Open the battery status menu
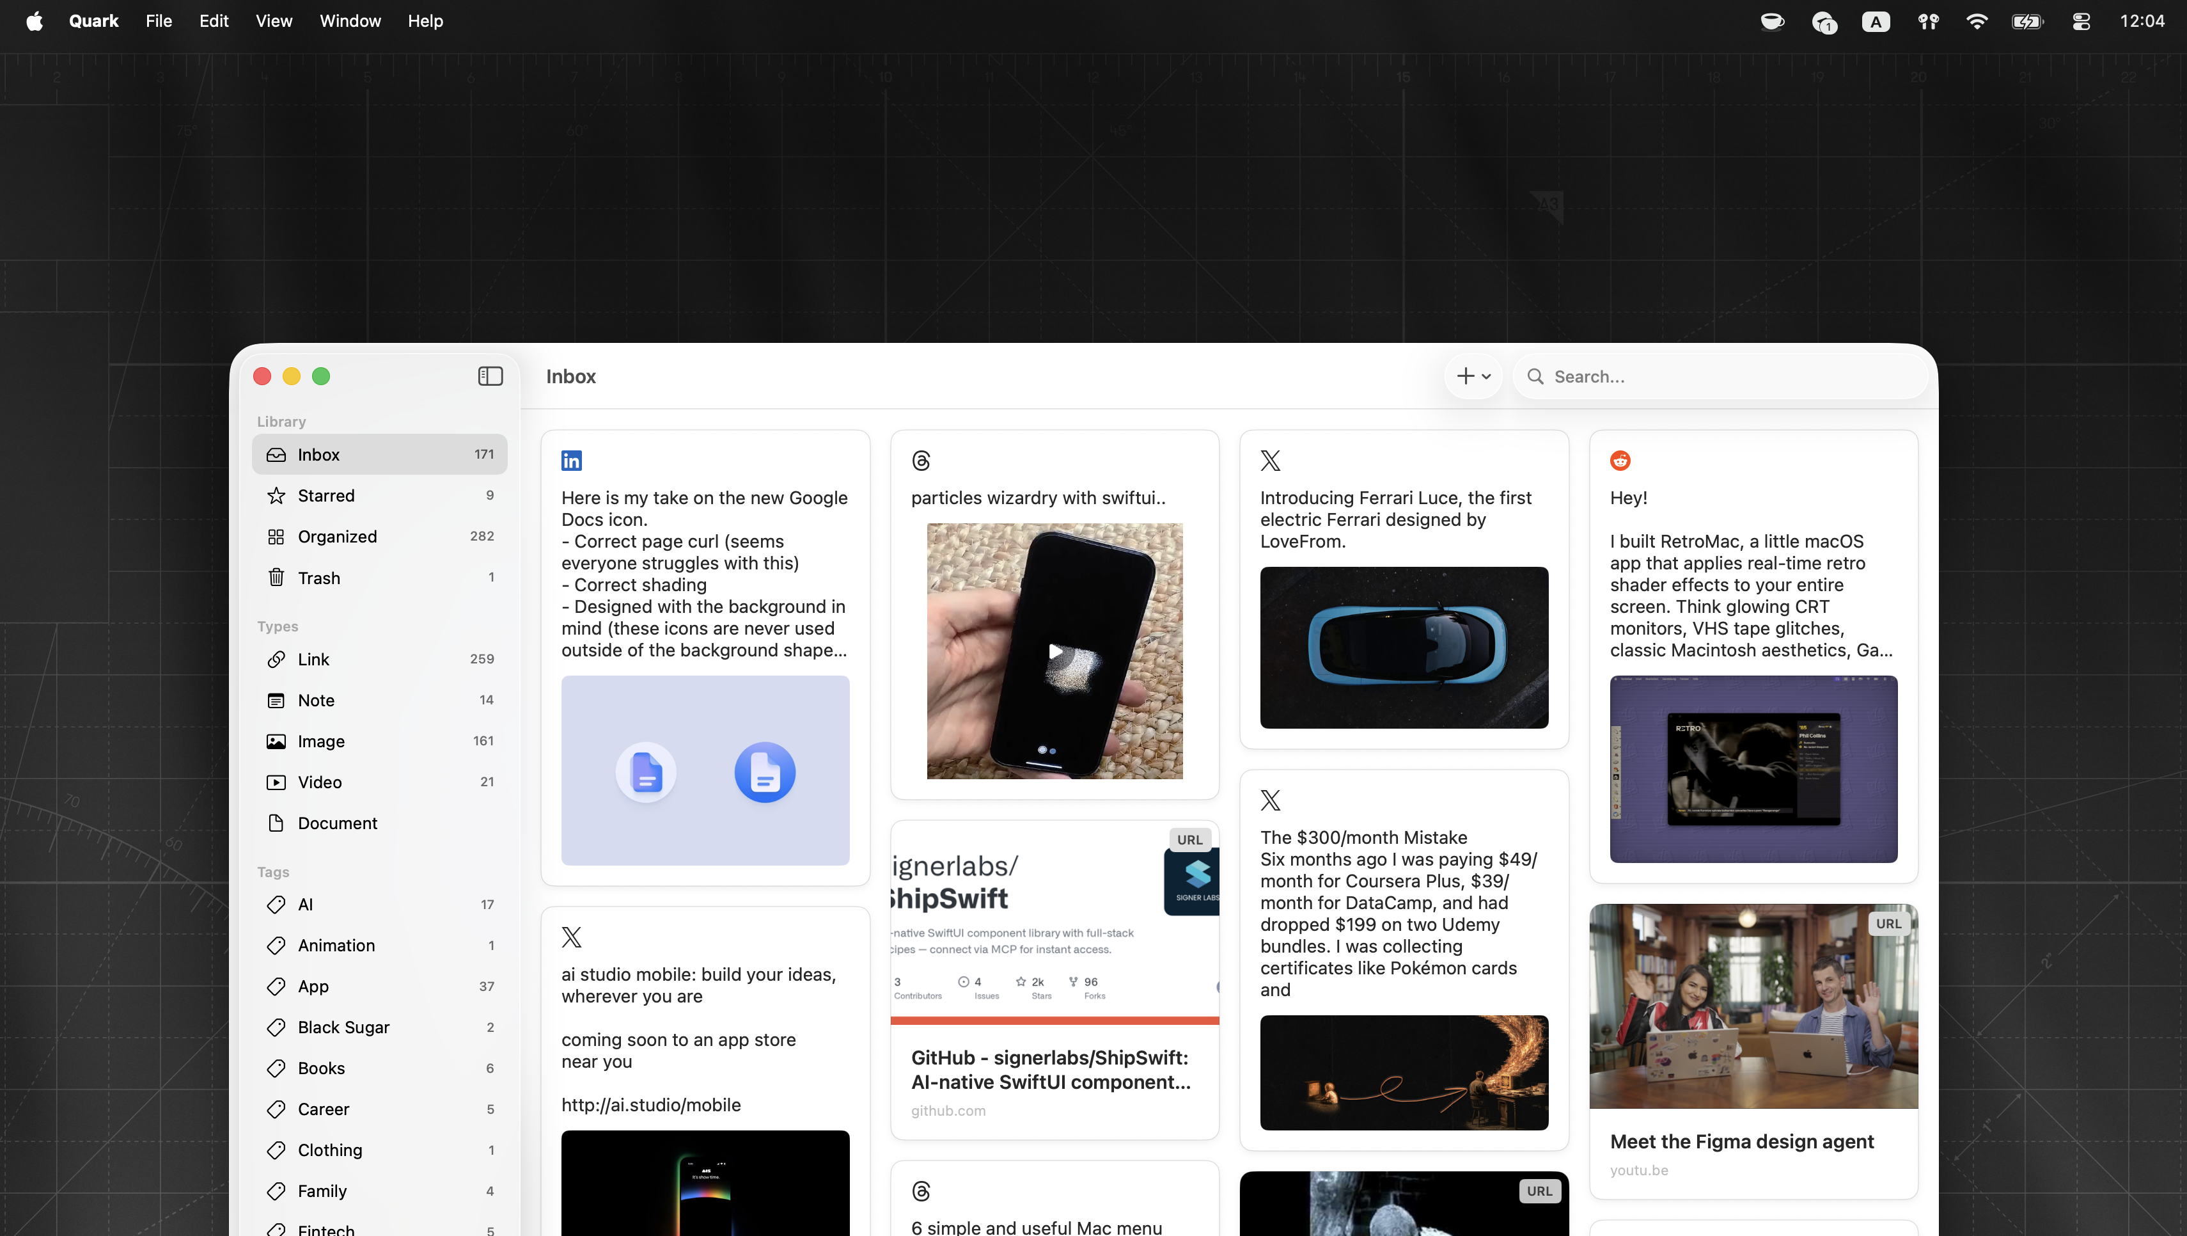The image size is (2187, 1236). [x=2027, y=21]
